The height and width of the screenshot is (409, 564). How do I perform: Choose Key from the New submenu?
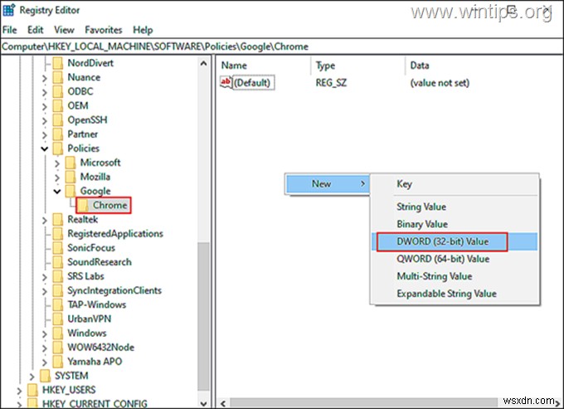pos(455,184)
